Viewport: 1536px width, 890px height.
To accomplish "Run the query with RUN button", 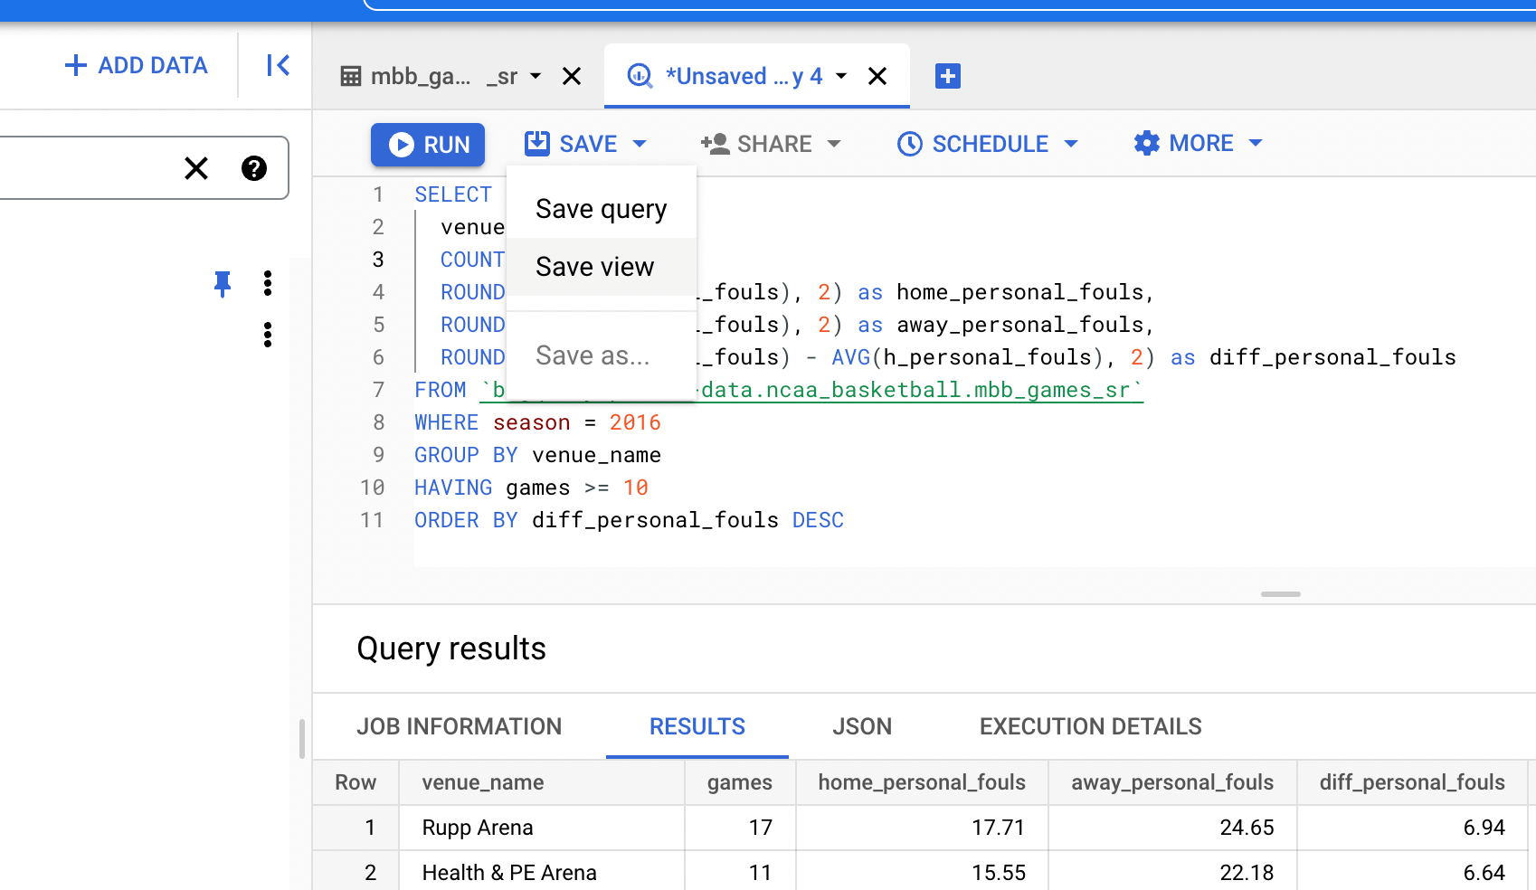I will click(428, 145).
